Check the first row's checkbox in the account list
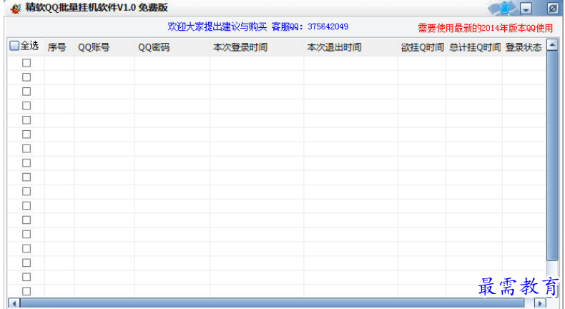 (26, 63)
